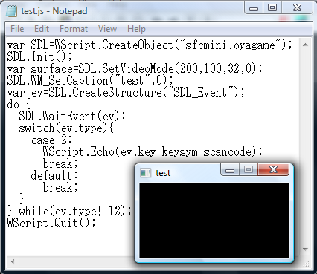
Task: Open the Format menu
Action: [x=74, y=29]
